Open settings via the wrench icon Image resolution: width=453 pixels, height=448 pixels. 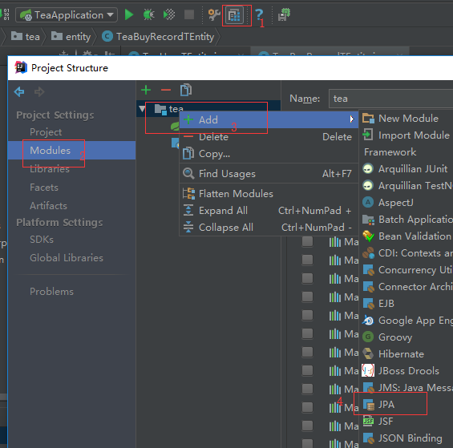[214, 14]
